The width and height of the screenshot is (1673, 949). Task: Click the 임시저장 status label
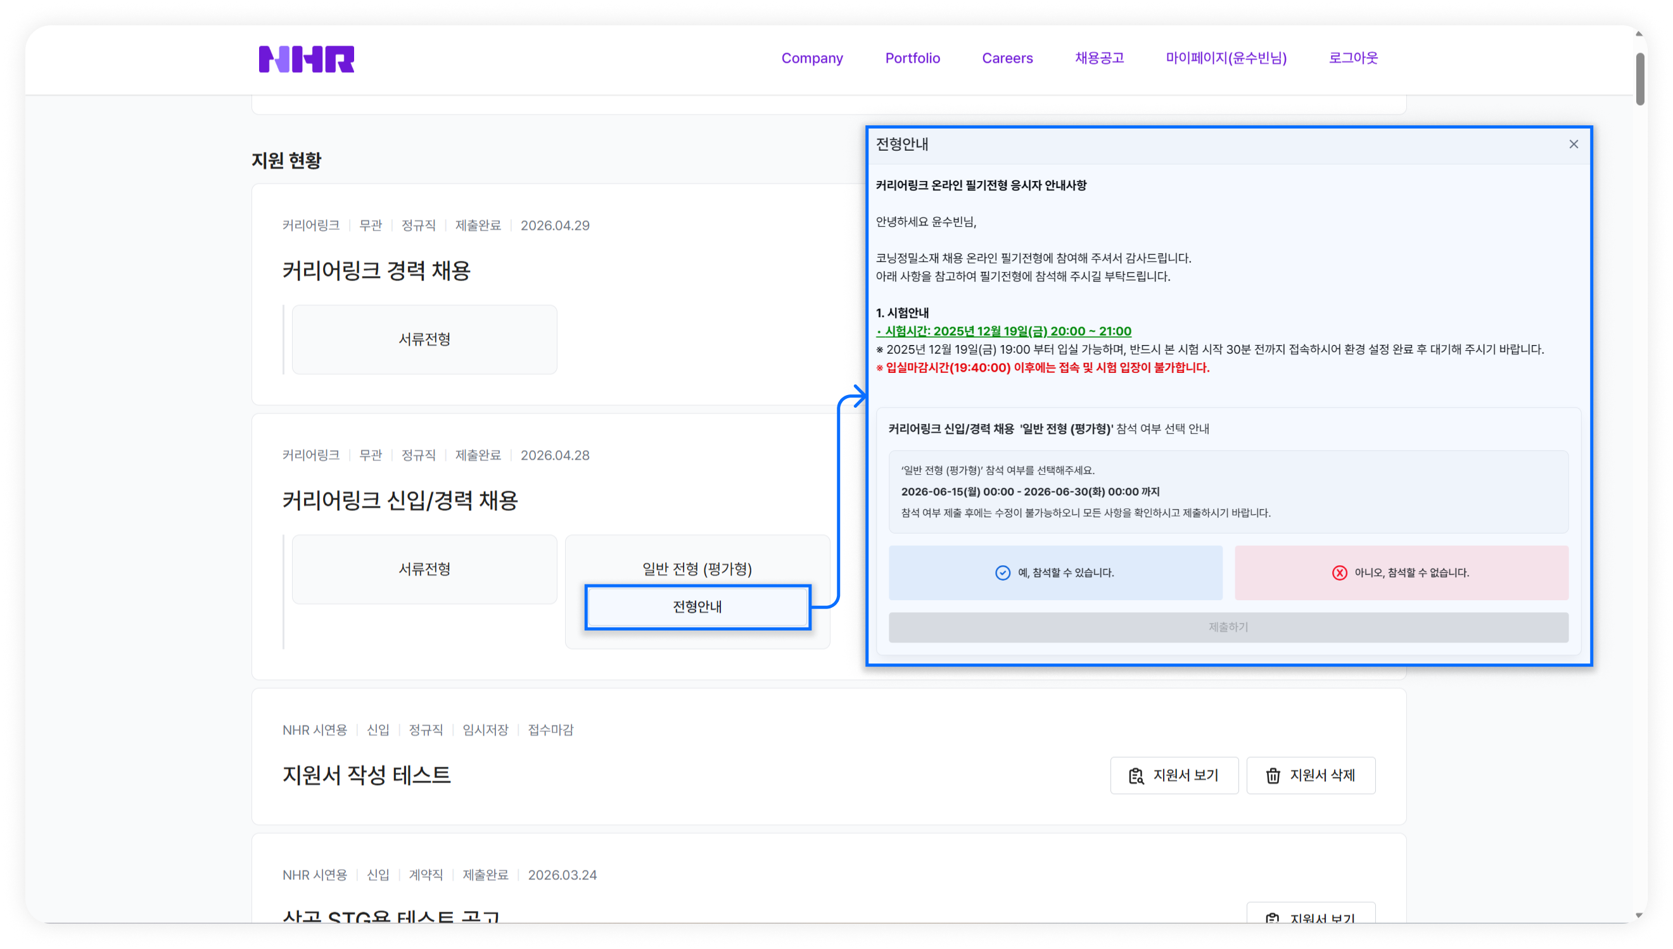(x=485, y=730)
